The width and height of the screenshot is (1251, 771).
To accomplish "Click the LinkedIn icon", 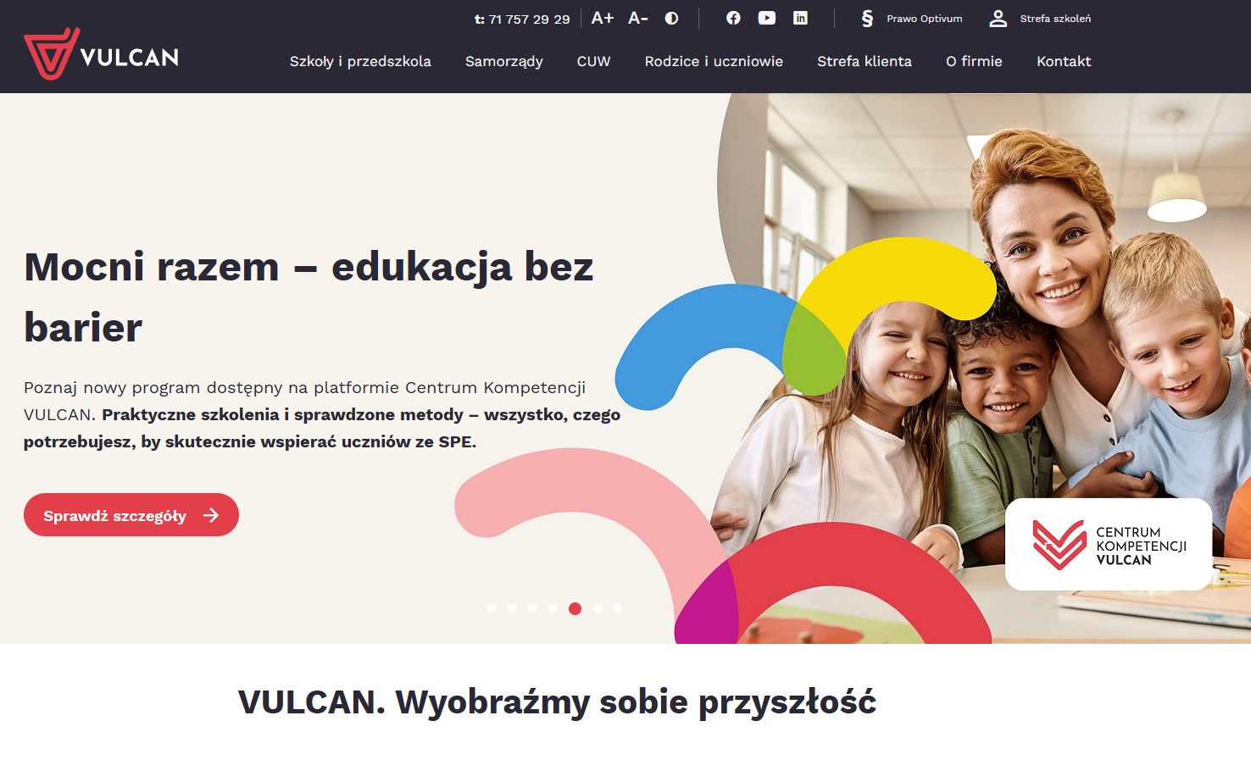I will (x=800, y=17).
